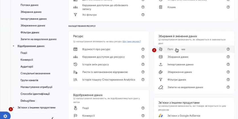Open the admin settings gear icon
The height and width of the screenshot is (119, 238).
tap(5, 116)
